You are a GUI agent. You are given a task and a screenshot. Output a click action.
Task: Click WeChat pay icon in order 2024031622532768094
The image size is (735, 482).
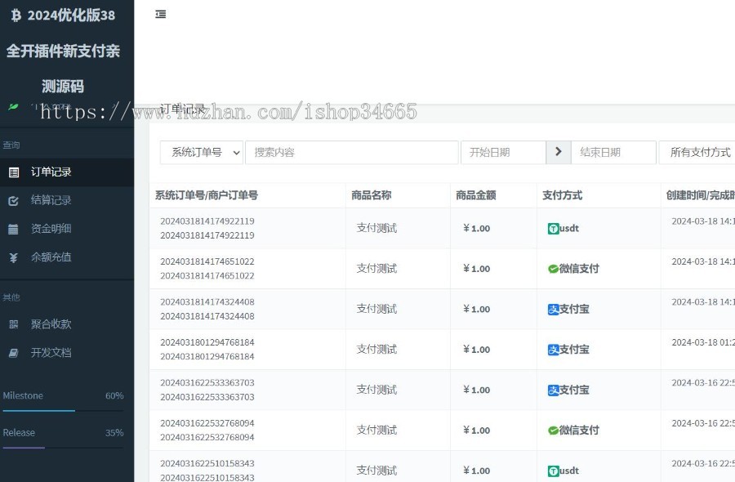[x=553, y=431]
